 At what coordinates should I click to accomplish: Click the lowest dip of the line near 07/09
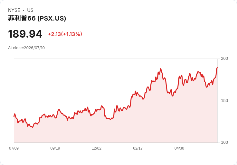[x=33, y=127]
